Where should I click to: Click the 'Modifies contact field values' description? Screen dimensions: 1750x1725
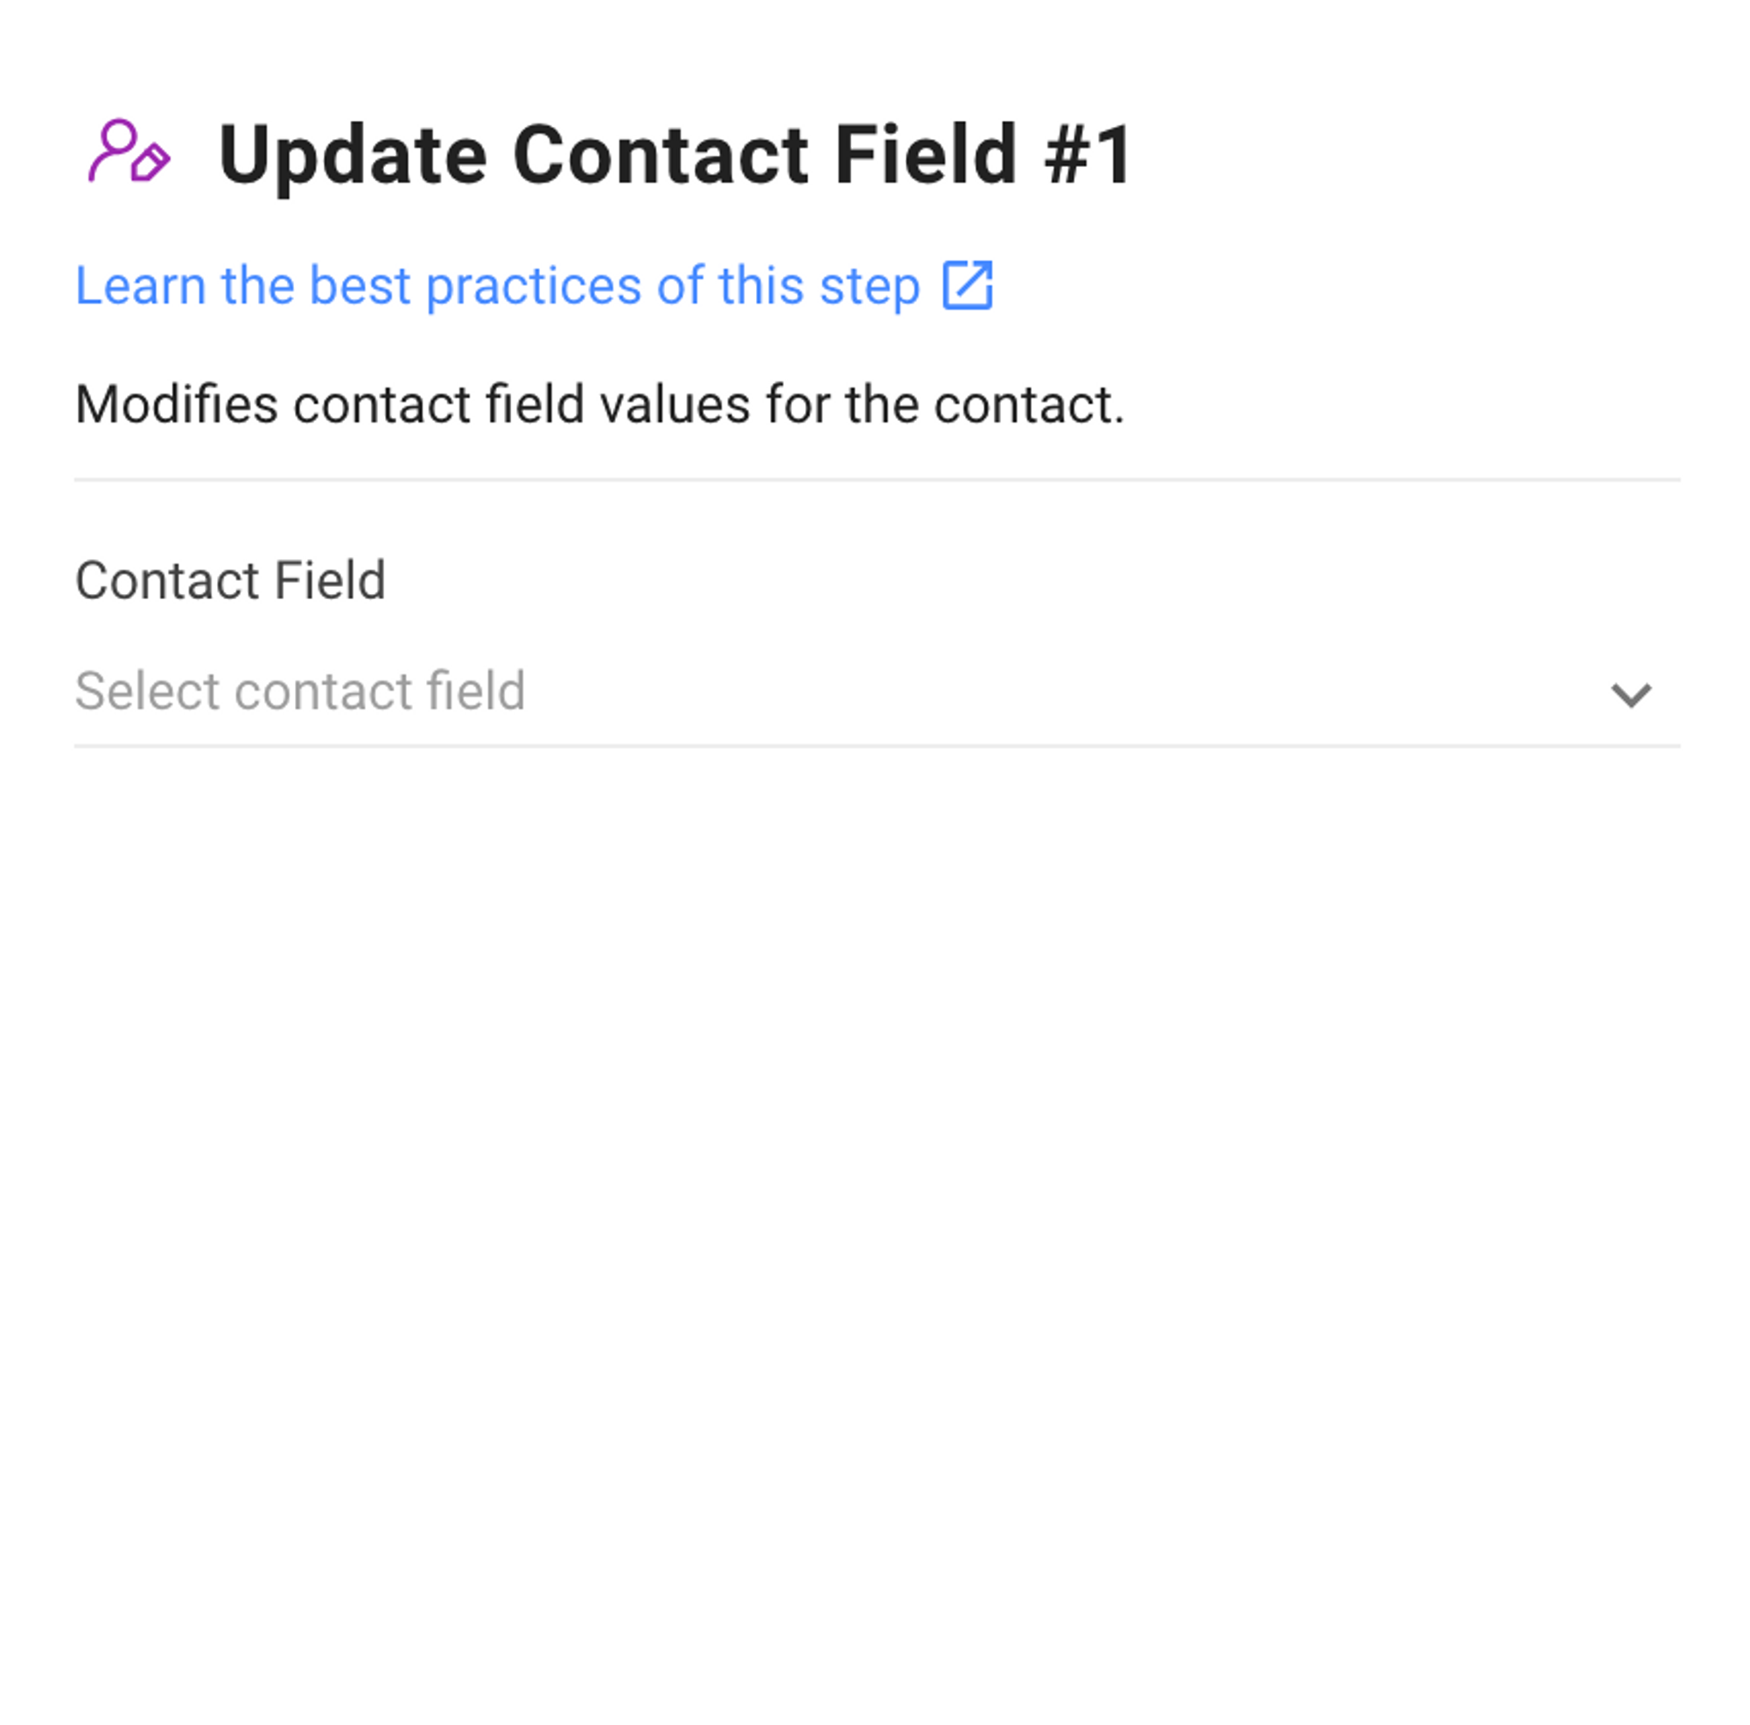[598, 404]
